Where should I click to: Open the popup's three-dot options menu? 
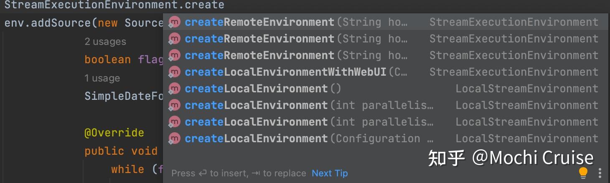click(600, 173)
